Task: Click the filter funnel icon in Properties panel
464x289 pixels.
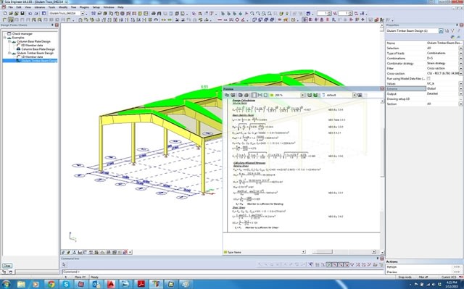Action: pos(452,31)
